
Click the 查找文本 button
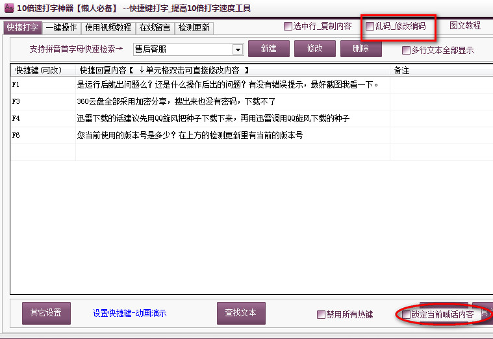pyautogui.click(x=241, y=313)
